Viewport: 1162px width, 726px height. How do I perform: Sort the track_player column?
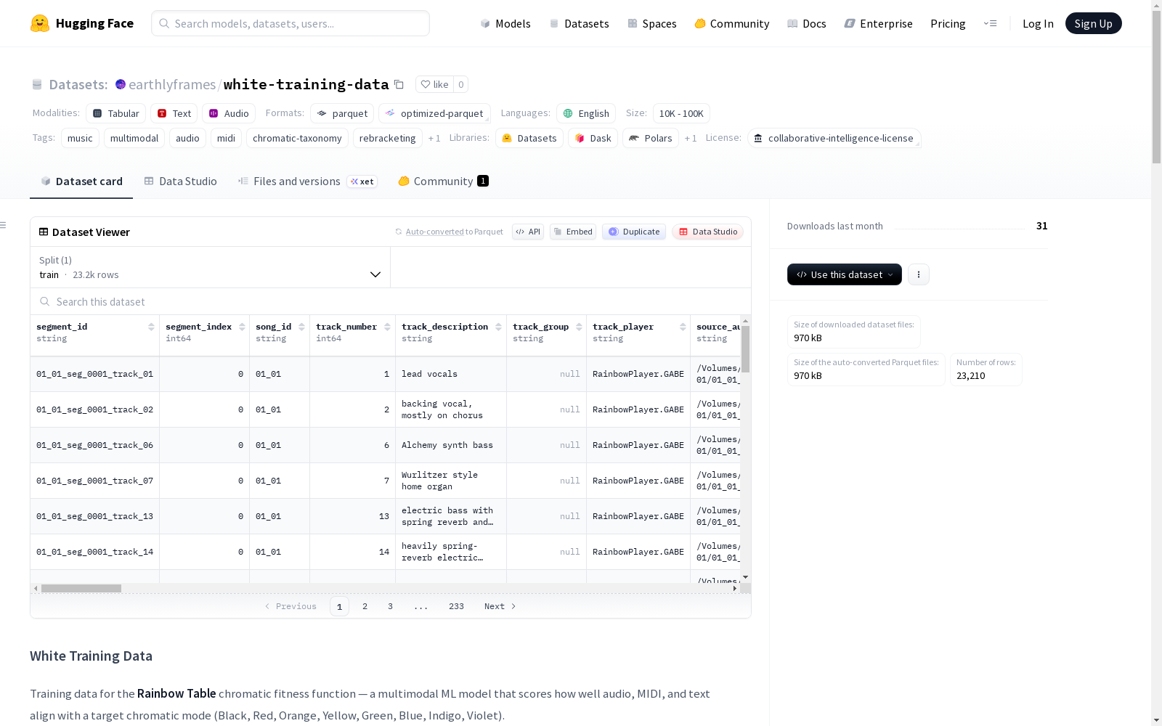pos(683,327)
